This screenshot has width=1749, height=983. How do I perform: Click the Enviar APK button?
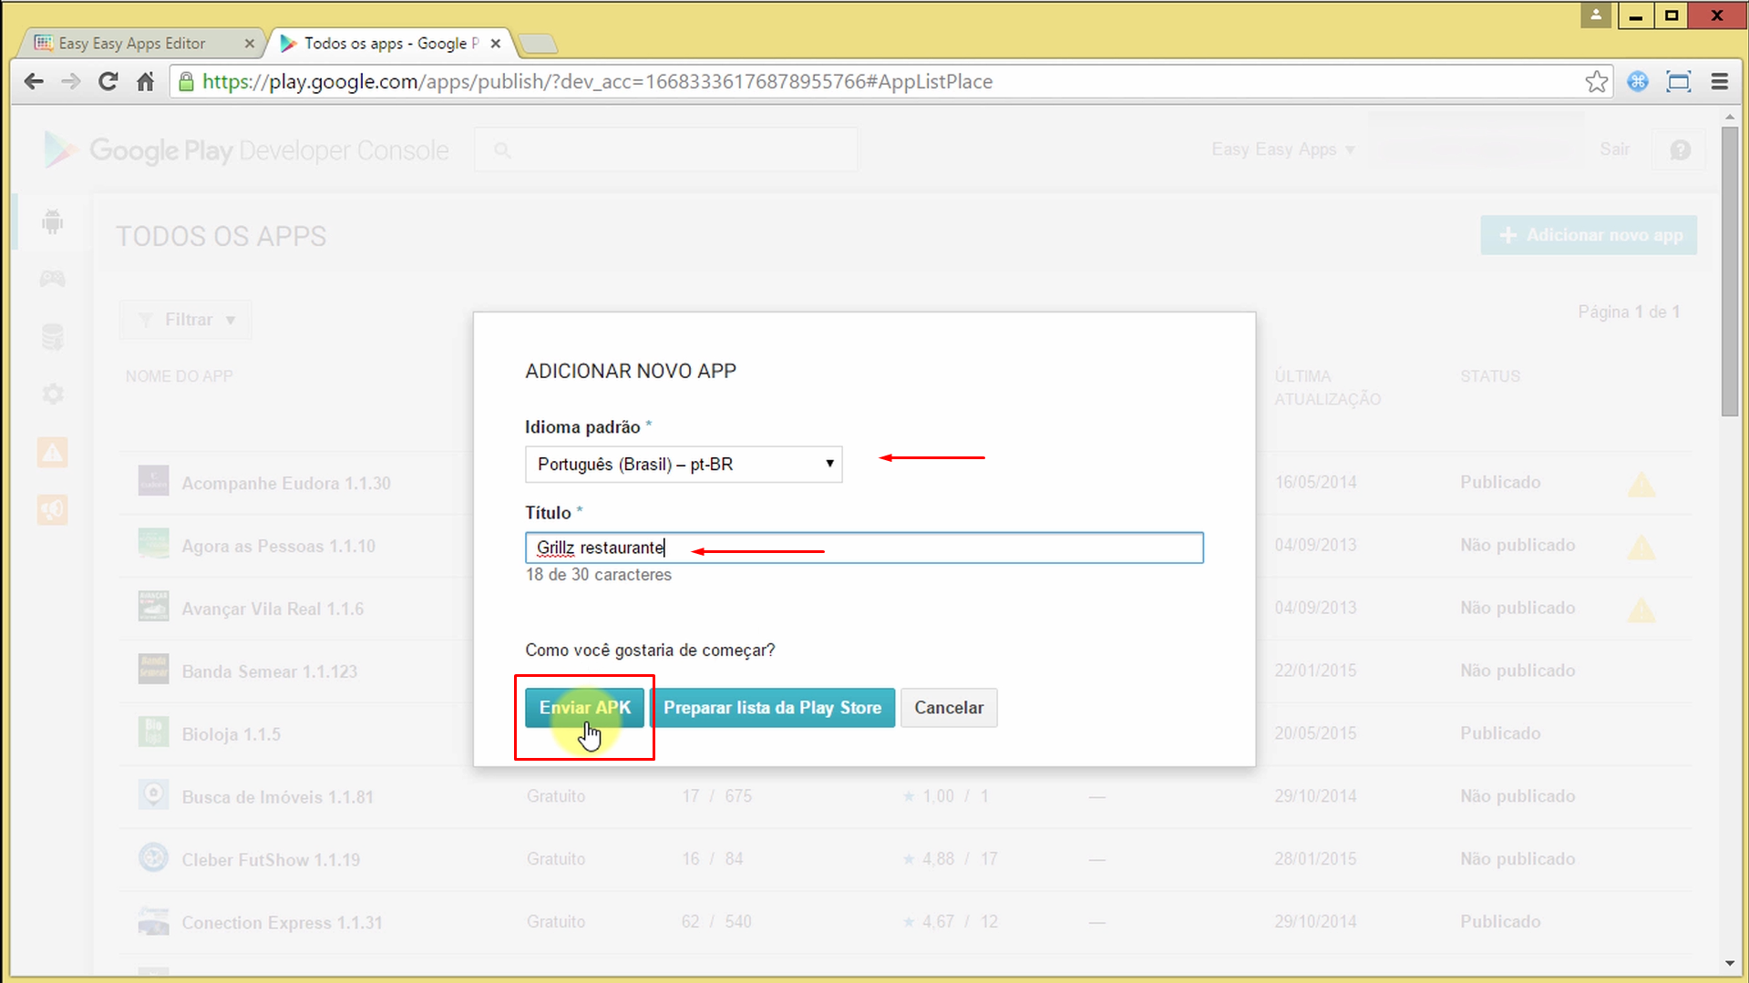pyautogui.click(x=584, y=708)
